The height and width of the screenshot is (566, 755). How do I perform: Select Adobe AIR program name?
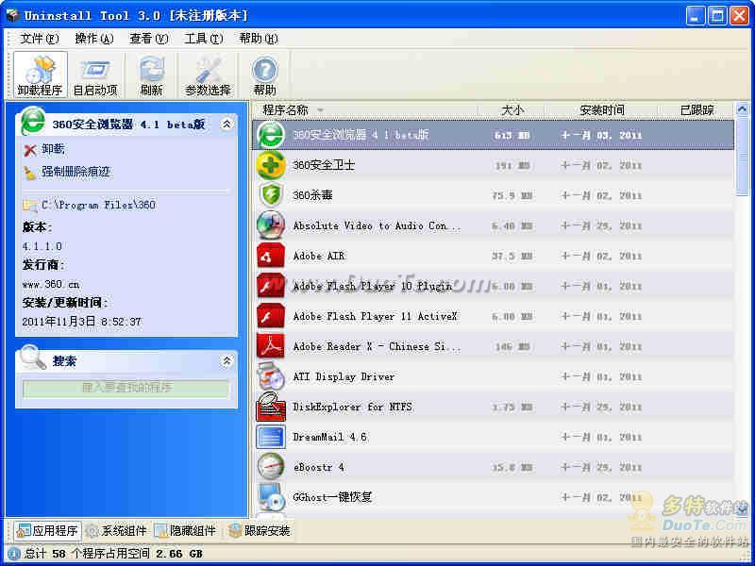(x=319, y=256)
